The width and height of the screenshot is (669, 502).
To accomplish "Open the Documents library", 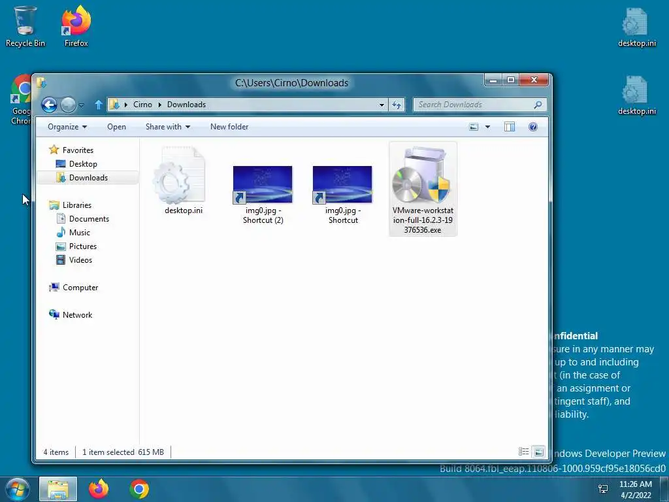I will [x=83, y=218].
